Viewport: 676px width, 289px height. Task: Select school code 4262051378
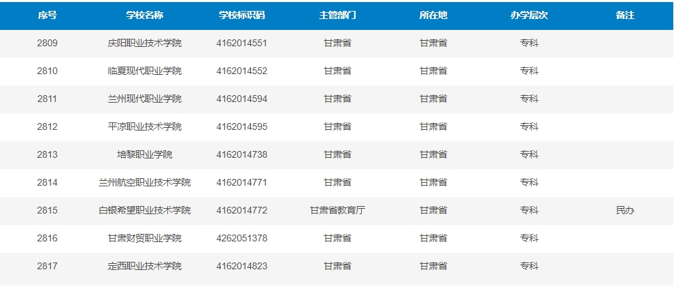pos(241,239)
